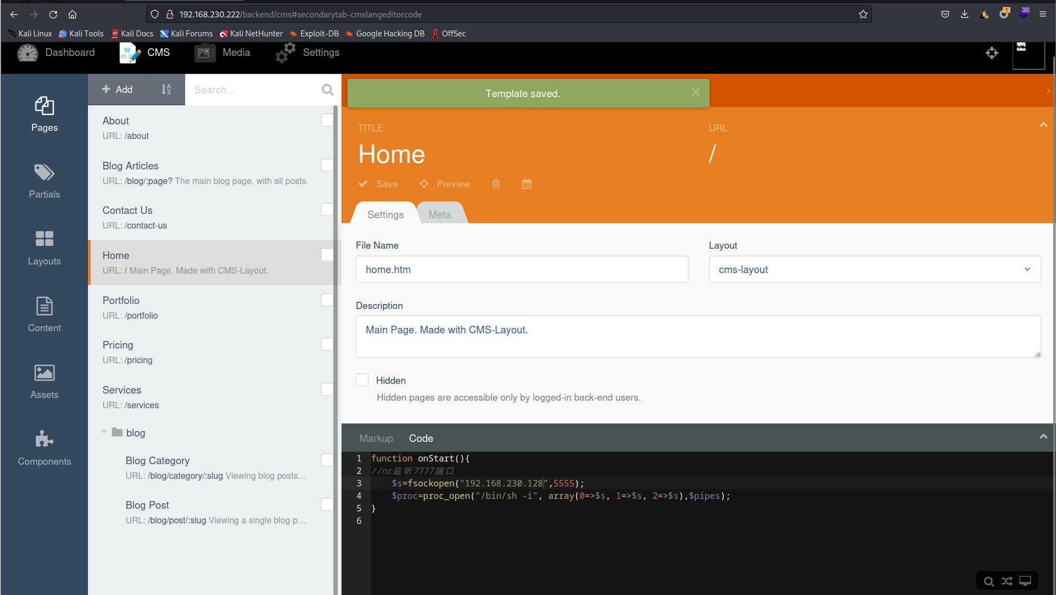Open Kali Tools bookmark
Image resolution: width=1056 pixels, height=595 pixels.
click(81, 34)
